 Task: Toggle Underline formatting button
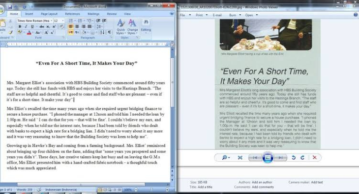pyautogui.click(x=32, y=26)
